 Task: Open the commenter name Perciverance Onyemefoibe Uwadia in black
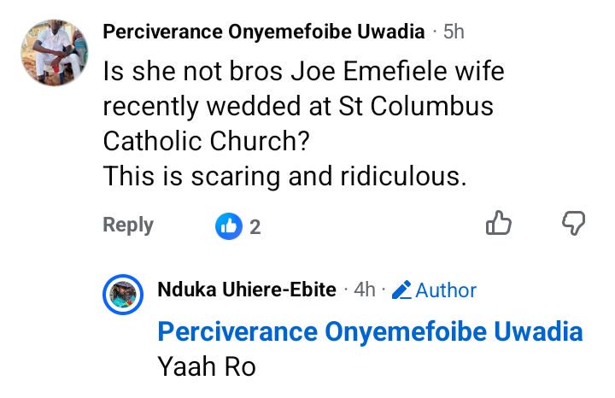(x=264, y=32)
